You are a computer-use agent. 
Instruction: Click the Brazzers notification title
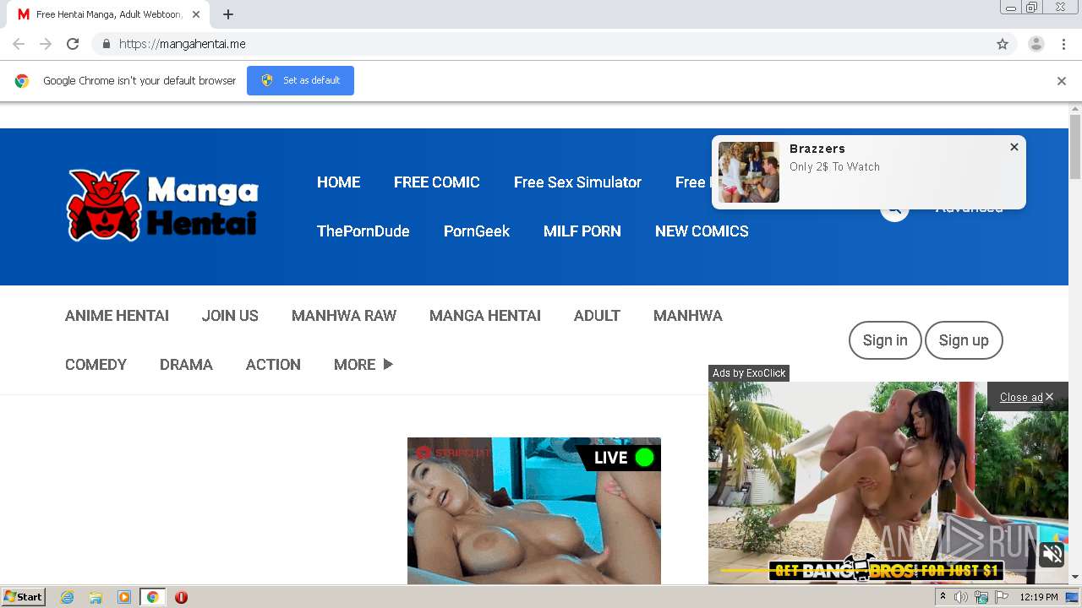[817, 149]
